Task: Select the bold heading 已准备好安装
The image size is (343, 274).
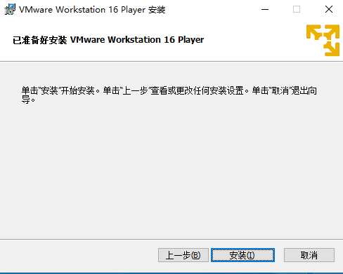Action: click(x=40, y=40)
